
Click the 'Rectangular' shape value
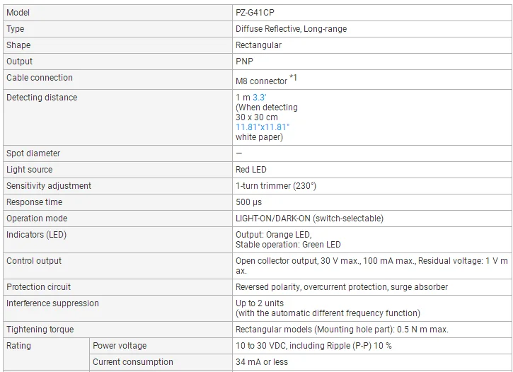click(258, 45)
